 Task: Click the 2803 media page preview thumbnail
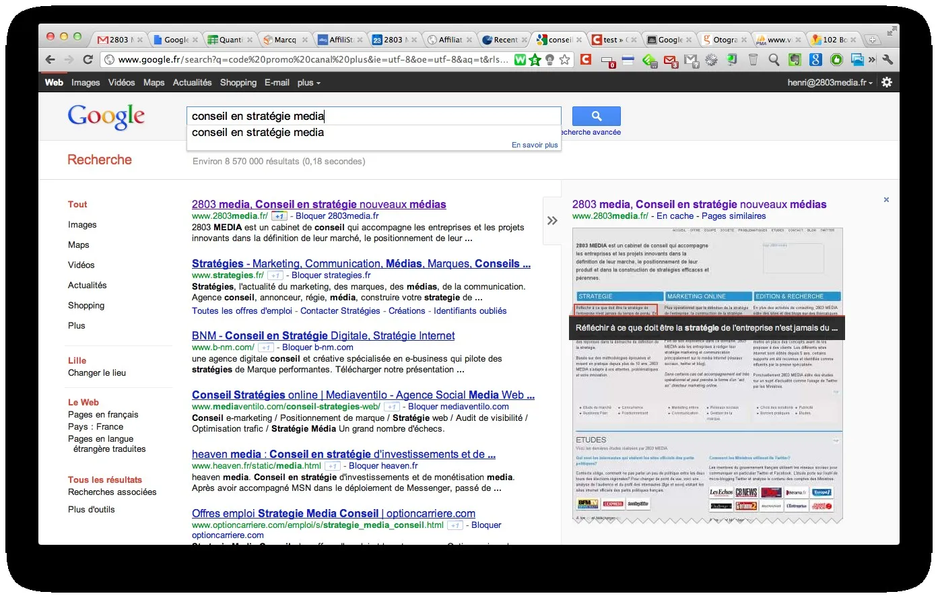click(707, 376)
